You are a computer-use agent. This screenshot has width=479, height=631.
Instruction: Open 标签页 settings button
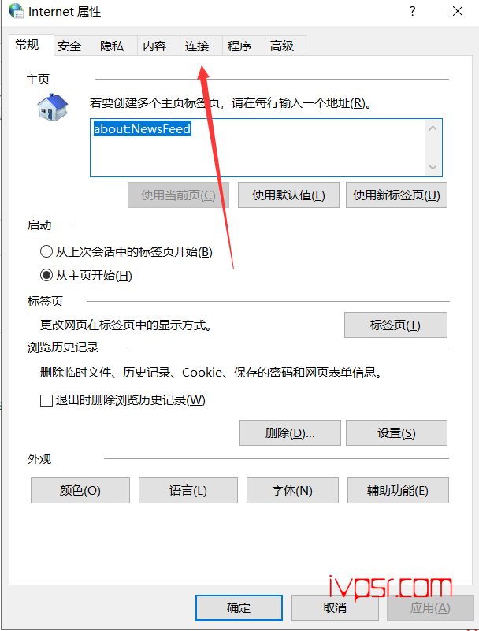point(395,325)
